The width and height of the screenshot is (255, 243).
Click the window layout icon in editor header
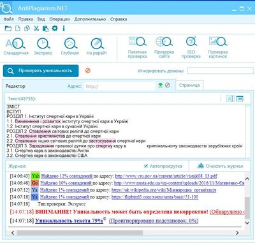[x=240, y=98]
